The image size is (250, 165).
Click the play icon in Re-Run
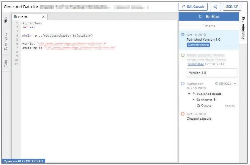coord(201,16)
